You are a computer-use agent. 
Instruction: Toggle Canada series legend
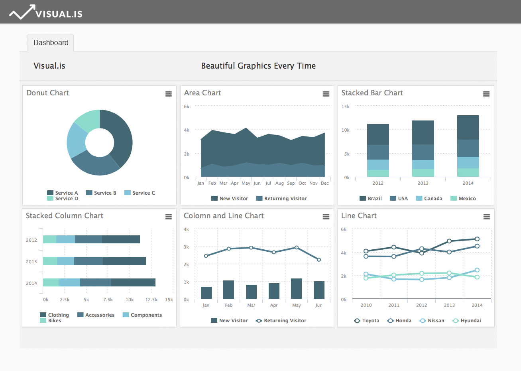[429, 198]
